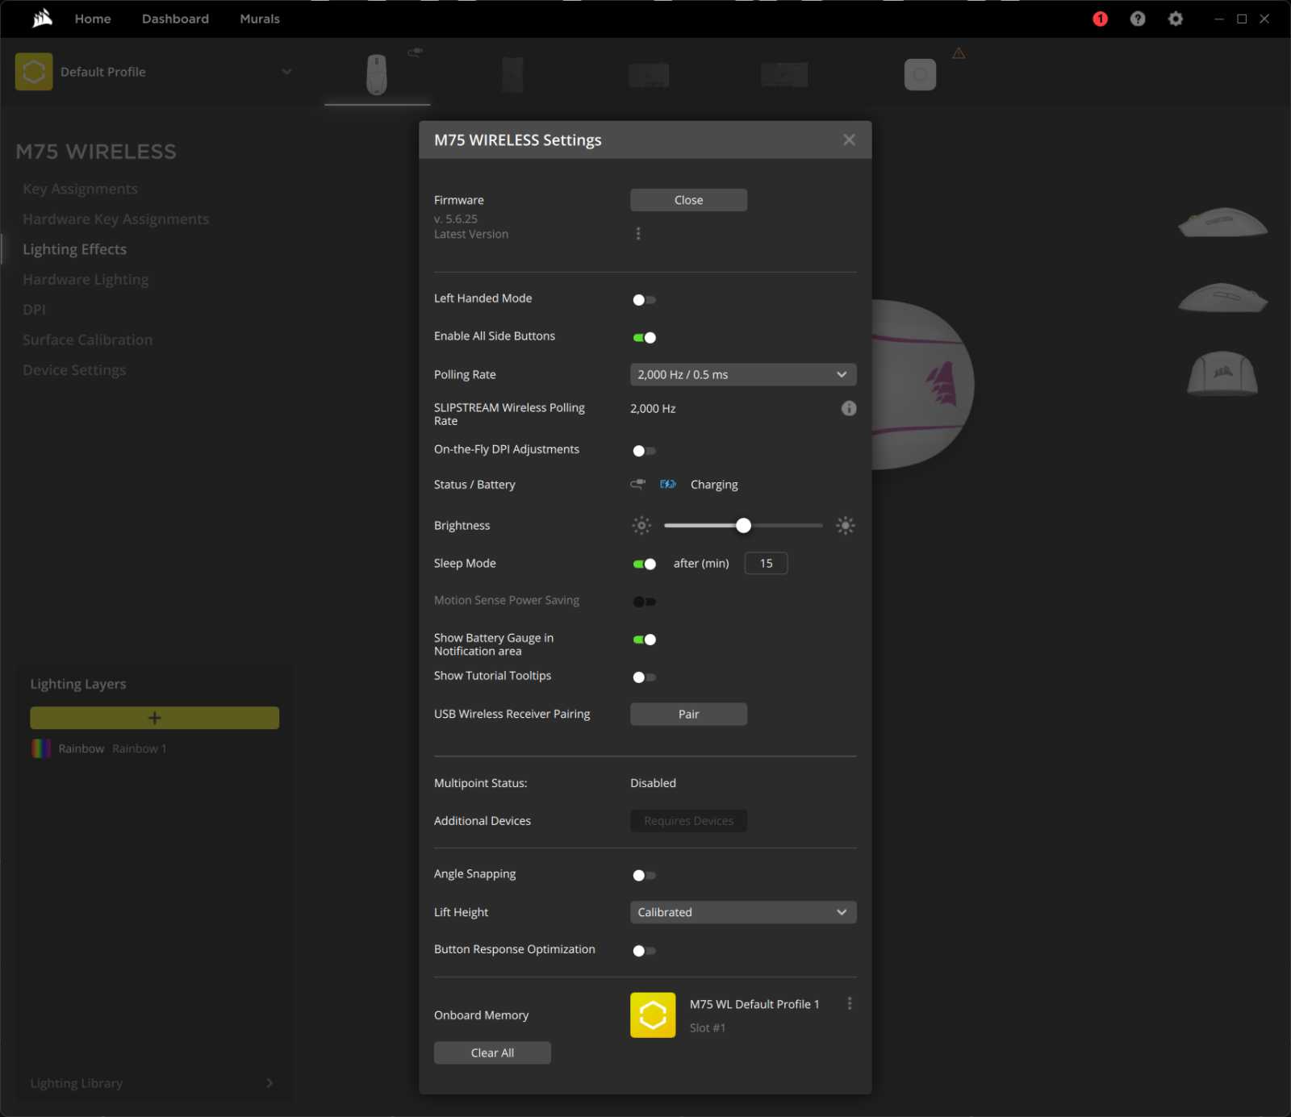Click the Corsair sails logo

42,19
